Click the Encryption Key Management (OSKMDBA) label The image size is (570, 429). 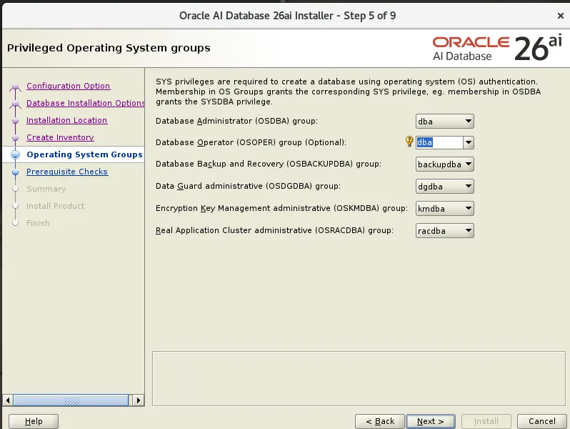point(281,208)
